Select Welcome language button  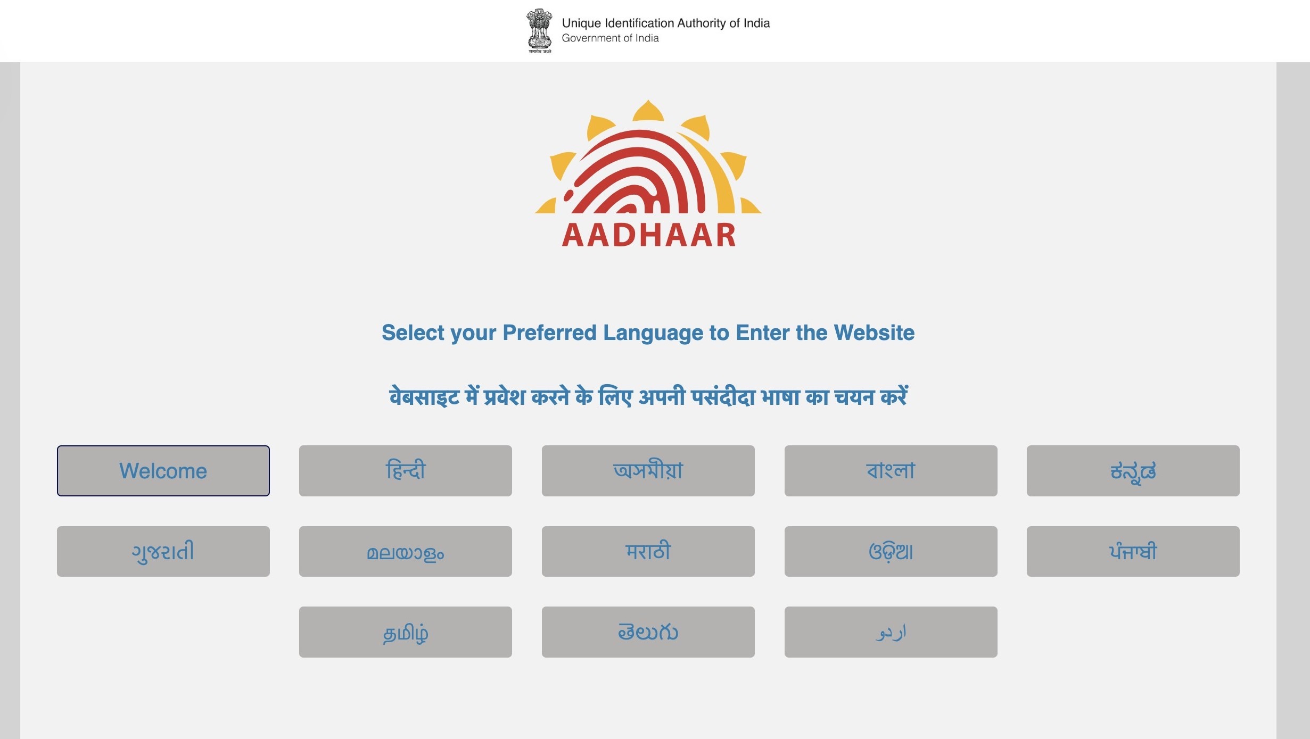click(163, 470)
